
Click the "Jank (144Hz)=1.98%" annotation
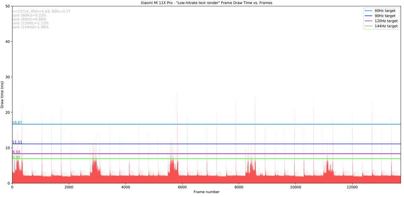click(30, 27)
